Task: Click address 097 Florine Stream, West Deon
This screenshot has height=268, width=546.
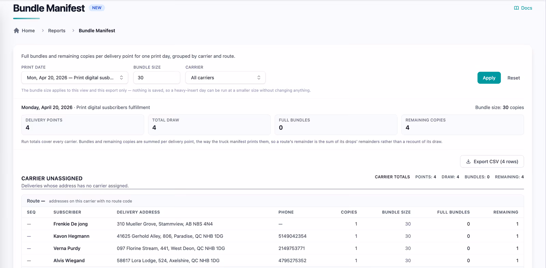Action: pyautogui.click(x=171, y=249)
